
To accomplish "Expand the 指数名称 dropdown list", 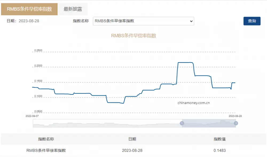I will tap(143, 21).
